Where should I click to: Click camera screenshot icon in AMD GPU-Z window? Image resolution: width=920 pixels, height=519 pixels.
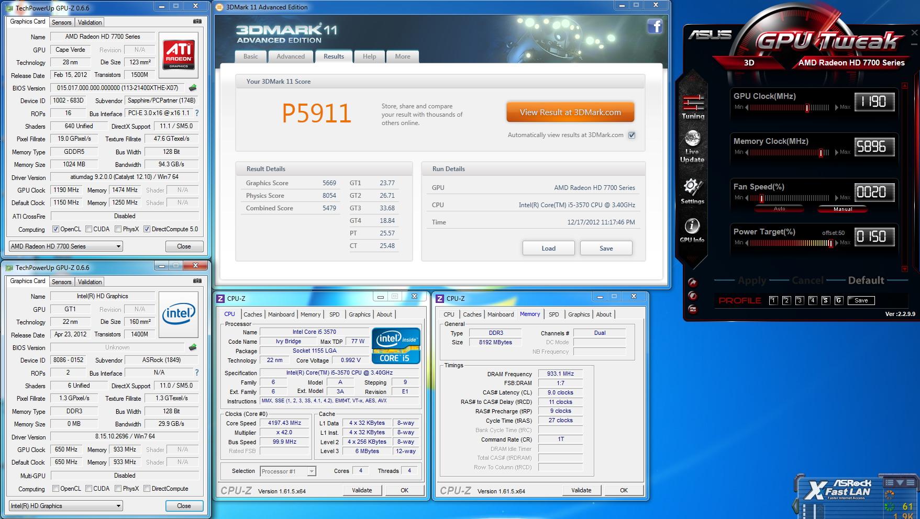click(x=197, y=21)
